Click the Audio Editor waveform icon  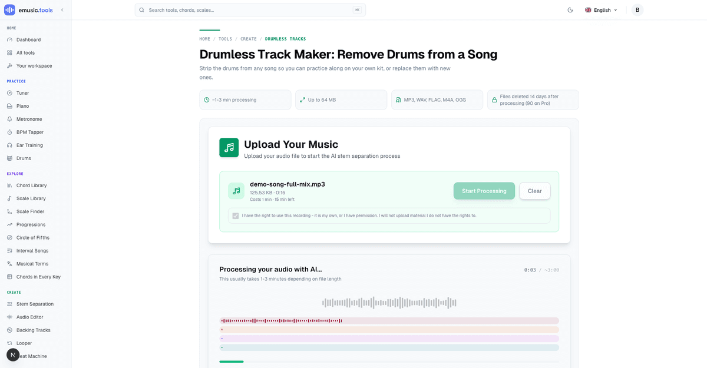(9, 317)
